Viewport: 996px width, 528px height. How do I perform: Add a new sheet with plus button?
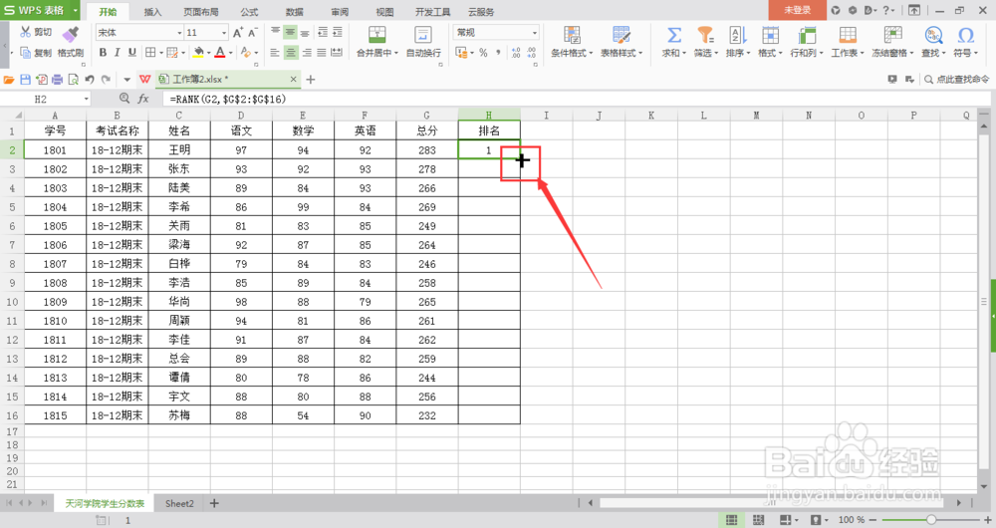214,503
